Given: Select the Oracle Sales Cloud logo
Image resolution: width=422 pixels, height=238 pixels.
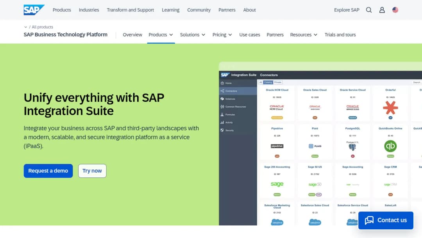Looking at the screenshot, I should click(x=315, y=108).
